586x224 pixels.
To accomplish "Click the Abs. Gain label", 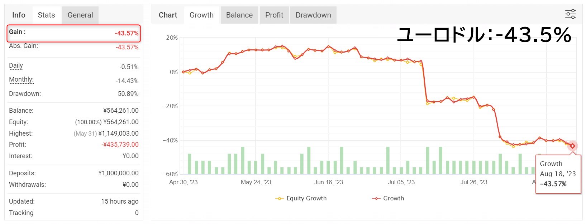I will [23, 46].
